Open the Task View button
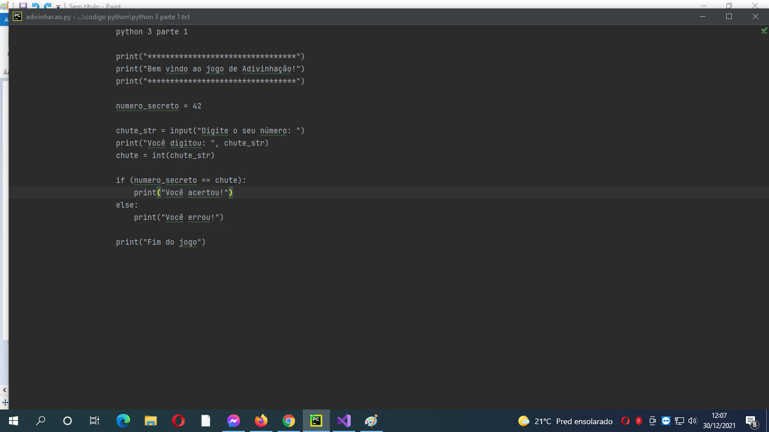This screenshot has width=769, height=432. coord(95,421)
